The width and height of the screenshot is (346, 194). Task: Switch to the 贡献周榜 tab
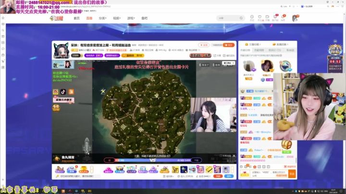[259, 50]
